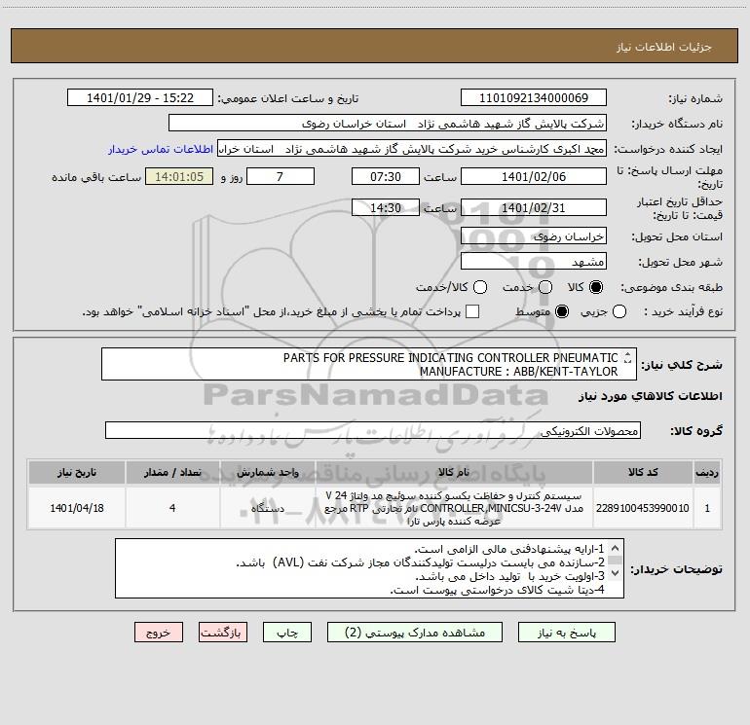The width and height of the screenshot is (750, 725).
Task: Click item code cell 2289100453990010
Action: click(x=643, y=508)
